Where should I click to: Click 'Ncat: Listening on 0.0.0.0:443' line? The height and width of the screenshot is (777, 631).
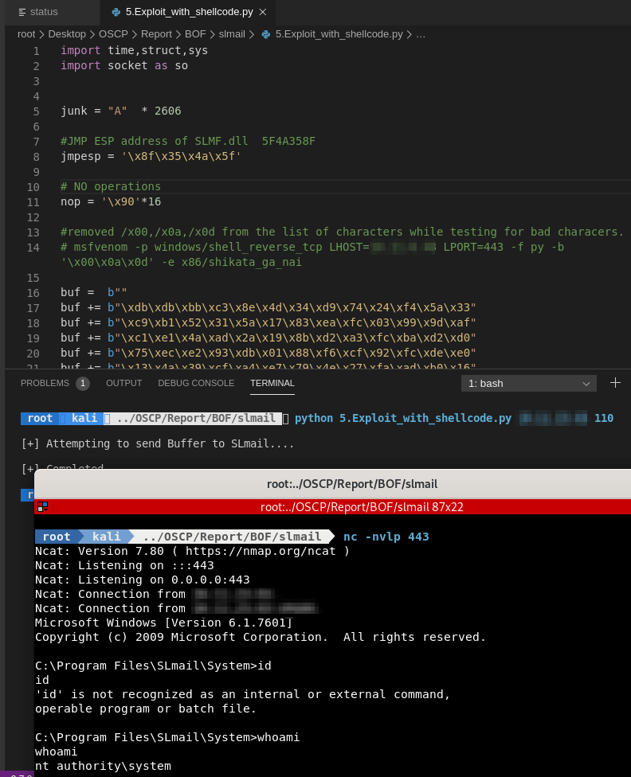click(143, 580)
